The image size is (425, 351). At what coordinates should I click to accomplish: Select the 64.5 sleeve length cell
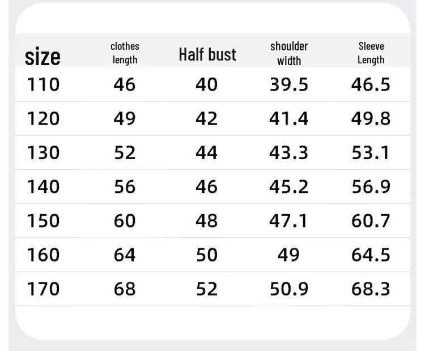coord(371,255)
